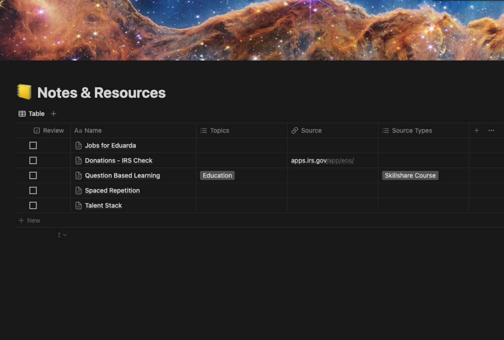Click page icon beside Donations - IRS Check
Viewport: 504px width, 340px height.
tap(79, 160)
